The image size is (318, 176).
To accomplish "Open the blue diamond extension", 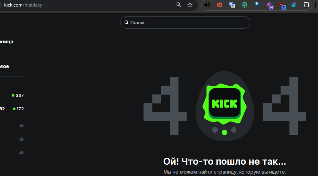I will (257, 5).
